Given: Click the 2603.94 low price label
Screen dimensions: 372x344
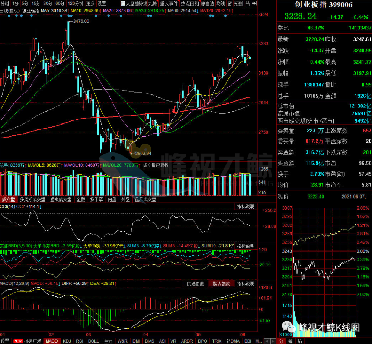Looking at the screenshot, I should [143, 153].
